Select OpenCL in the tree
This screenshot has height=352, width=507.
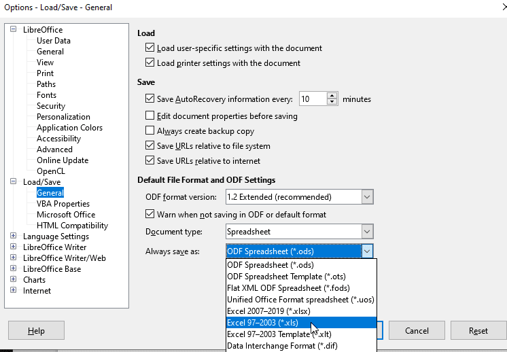[x=51, y=171]
